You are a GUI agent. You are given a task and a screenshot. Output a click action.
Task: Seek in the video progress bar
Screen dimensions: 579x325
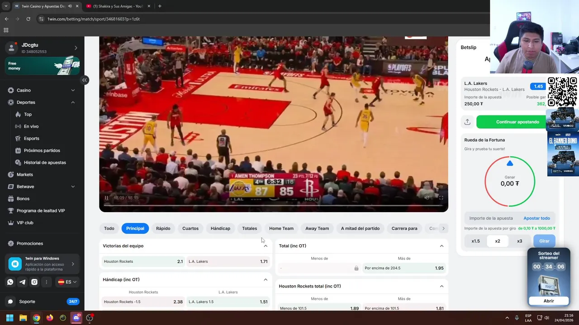[273, 205]
